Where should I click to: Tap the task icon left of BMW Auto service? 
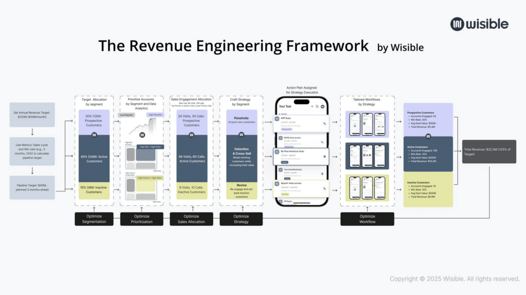[x=280, y=138]
